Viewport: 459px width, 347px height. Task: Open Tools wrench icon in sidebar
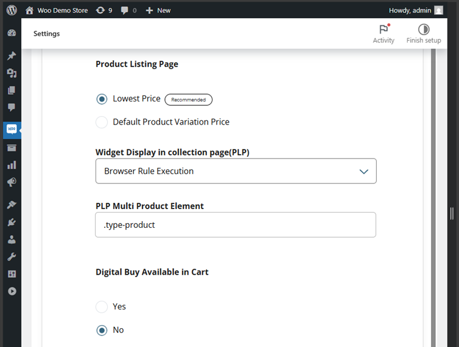[x=12, y=256]
